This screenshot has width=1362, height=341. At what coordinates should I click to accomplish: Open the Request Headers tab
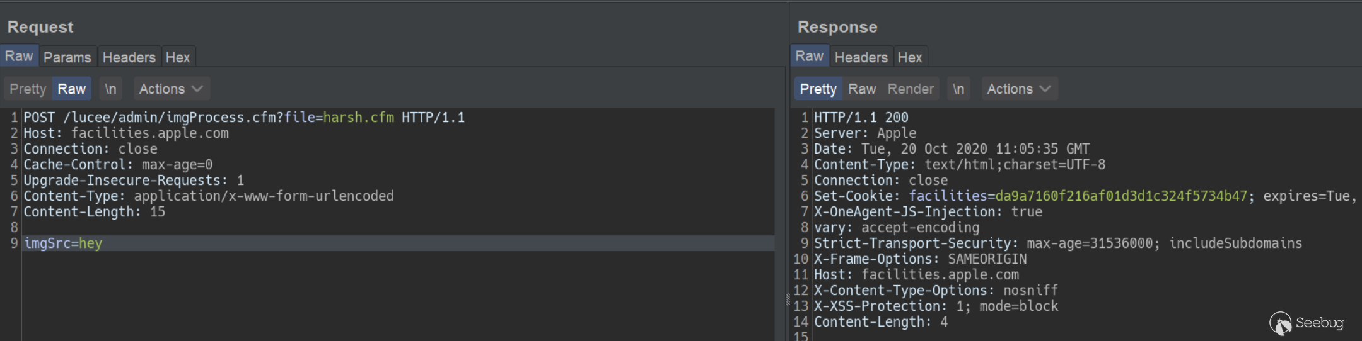point(129,57)
